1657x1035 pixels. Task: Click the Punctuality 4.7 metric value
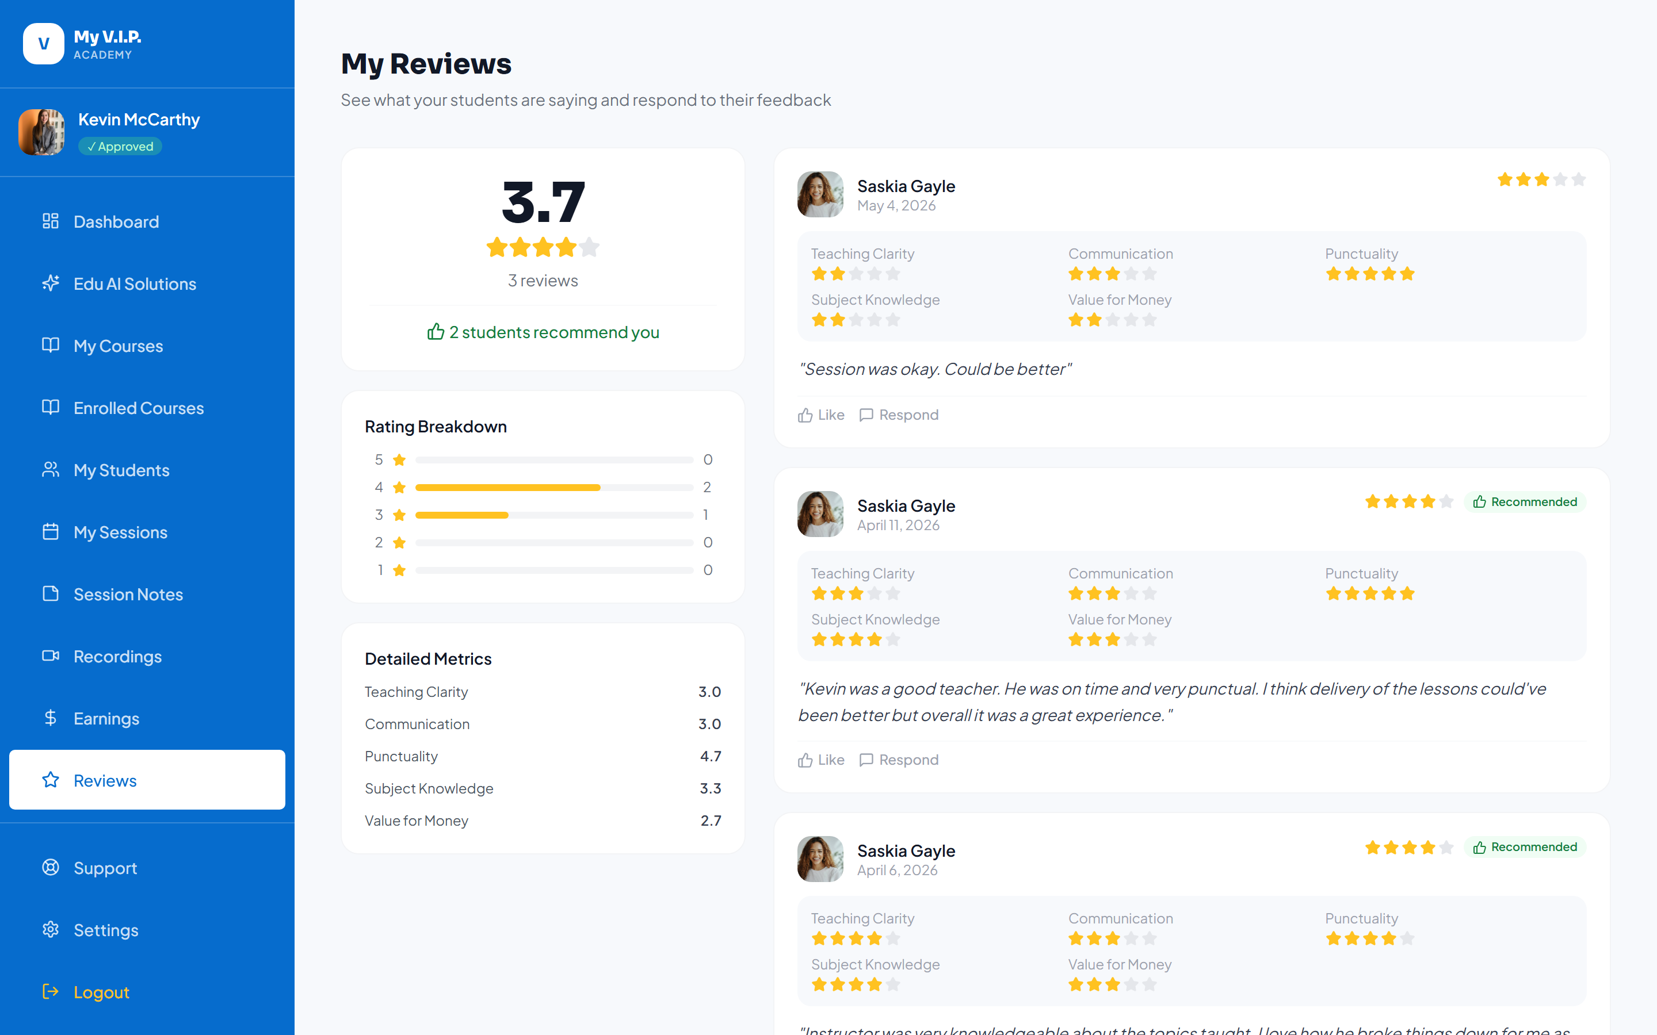pyautogui.click(x=711, y=756)
